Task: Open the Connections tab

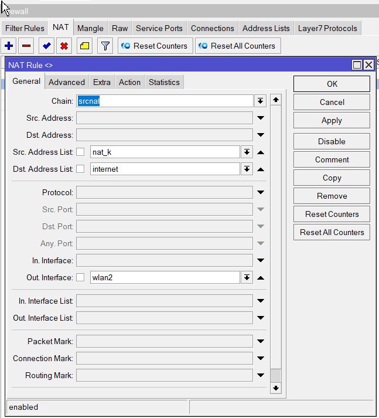Action: point(212,28)
